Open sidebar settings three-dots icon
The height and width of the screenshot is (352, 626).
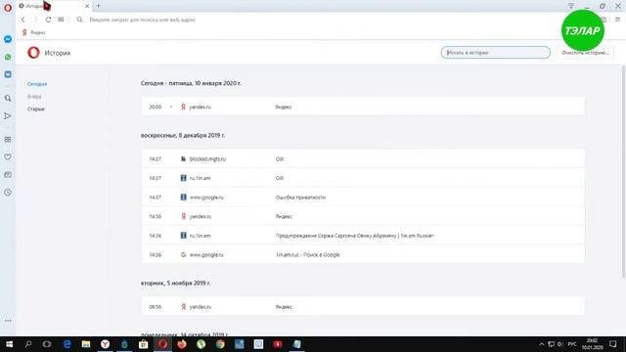coord(8,321)
